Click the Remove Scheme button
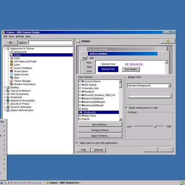Screen dimensions: 185x185 [x=100, y=130]
